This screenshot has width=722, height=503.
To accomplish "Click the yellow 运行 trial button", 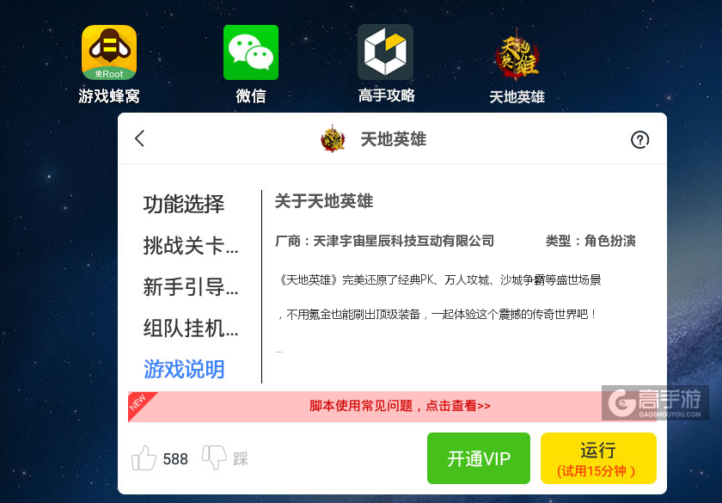I will point(598,458).
